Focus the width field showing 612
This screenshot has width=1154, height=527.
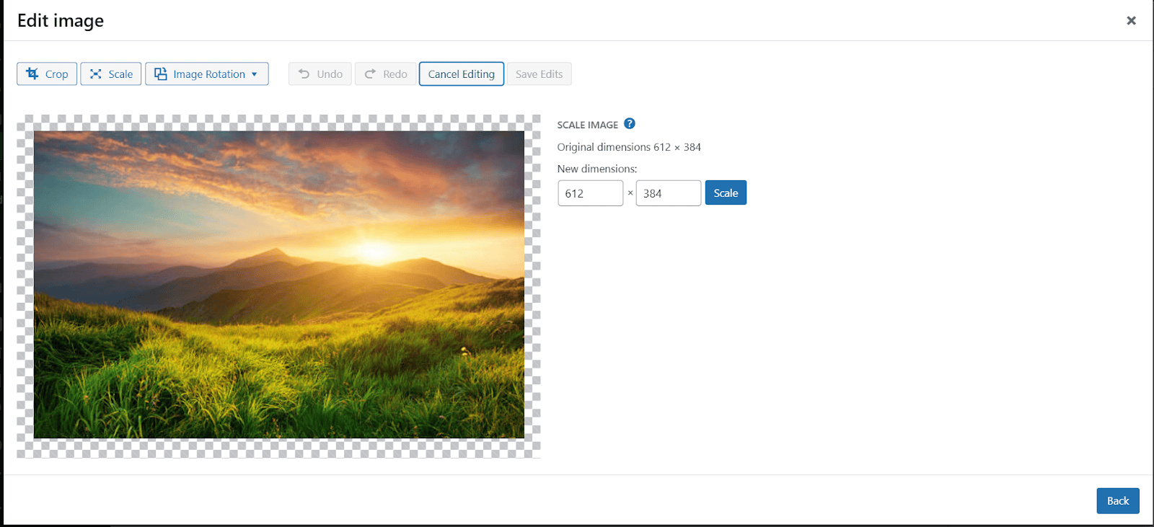coord(591,193)
